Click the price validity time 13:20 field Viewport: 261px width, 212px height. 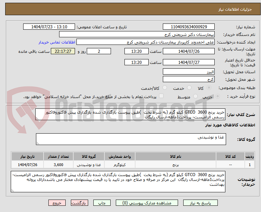pyautogui.click(x=137, y=62)
